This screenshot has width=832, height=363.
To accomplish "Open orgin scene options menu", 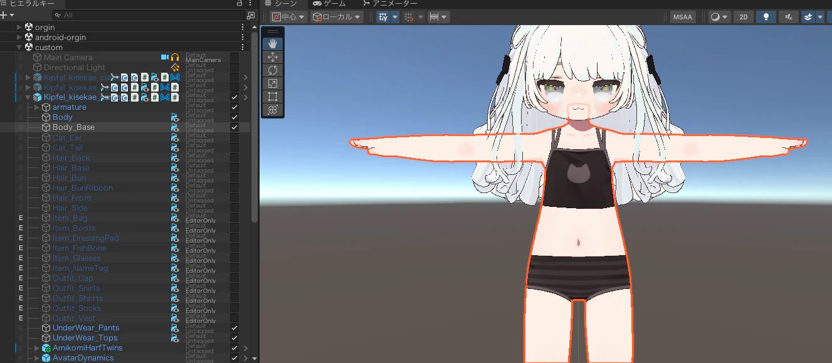I will 243,27.
